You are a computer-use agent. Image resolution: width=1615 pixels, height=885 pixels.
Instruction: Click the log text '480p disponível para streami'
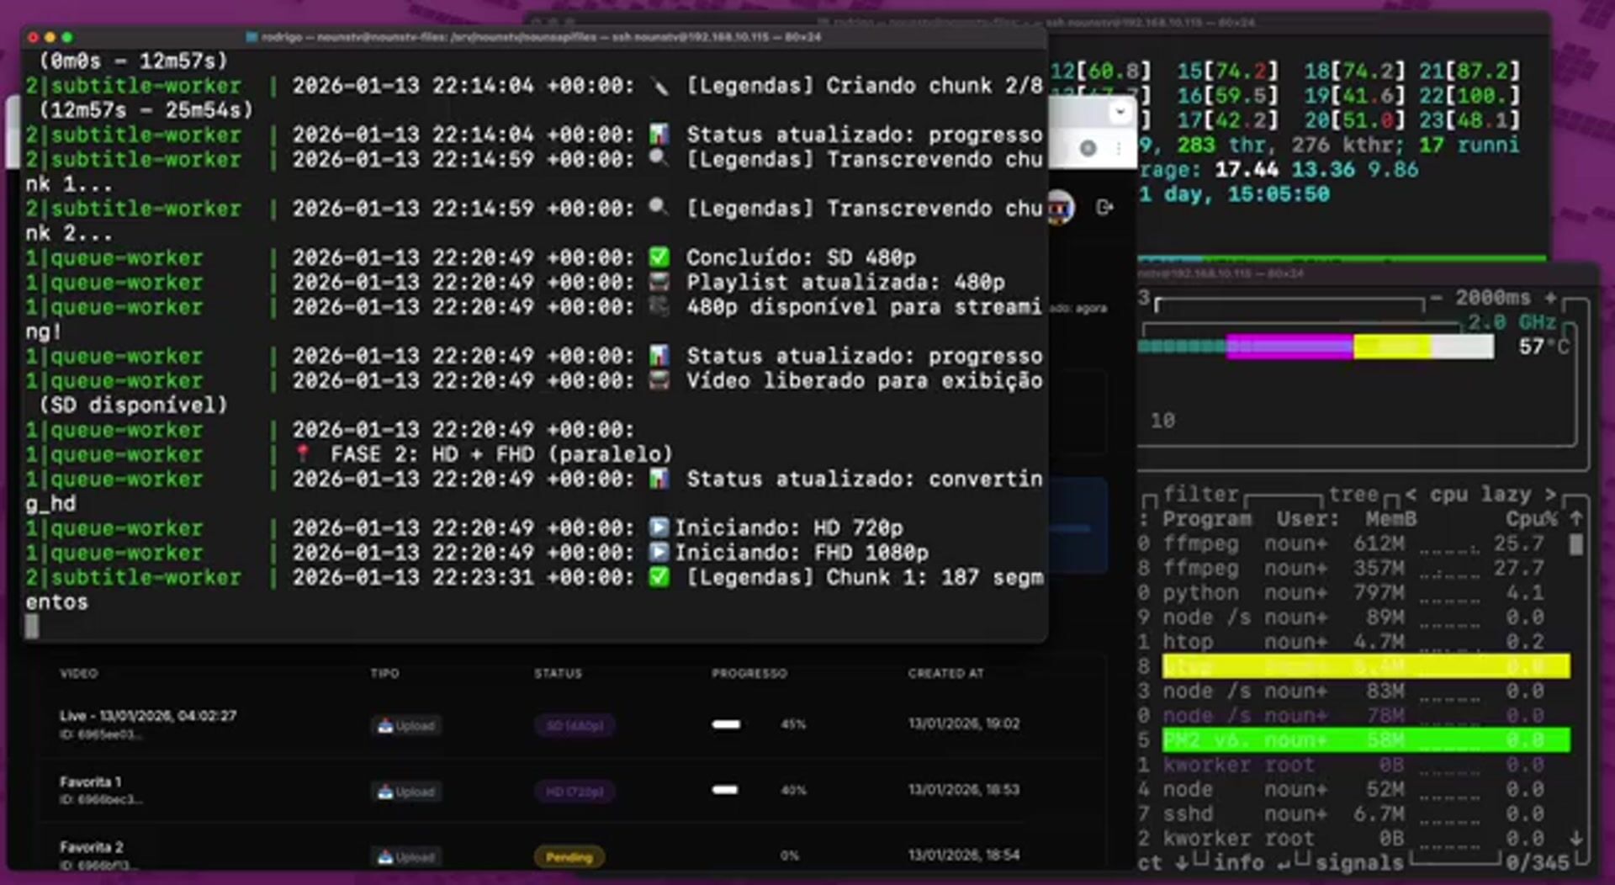coord(864,307)
